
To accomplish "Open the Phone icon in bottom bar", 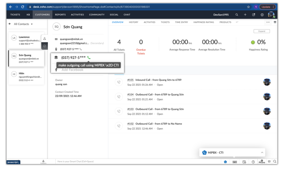I will click(262, 162).
